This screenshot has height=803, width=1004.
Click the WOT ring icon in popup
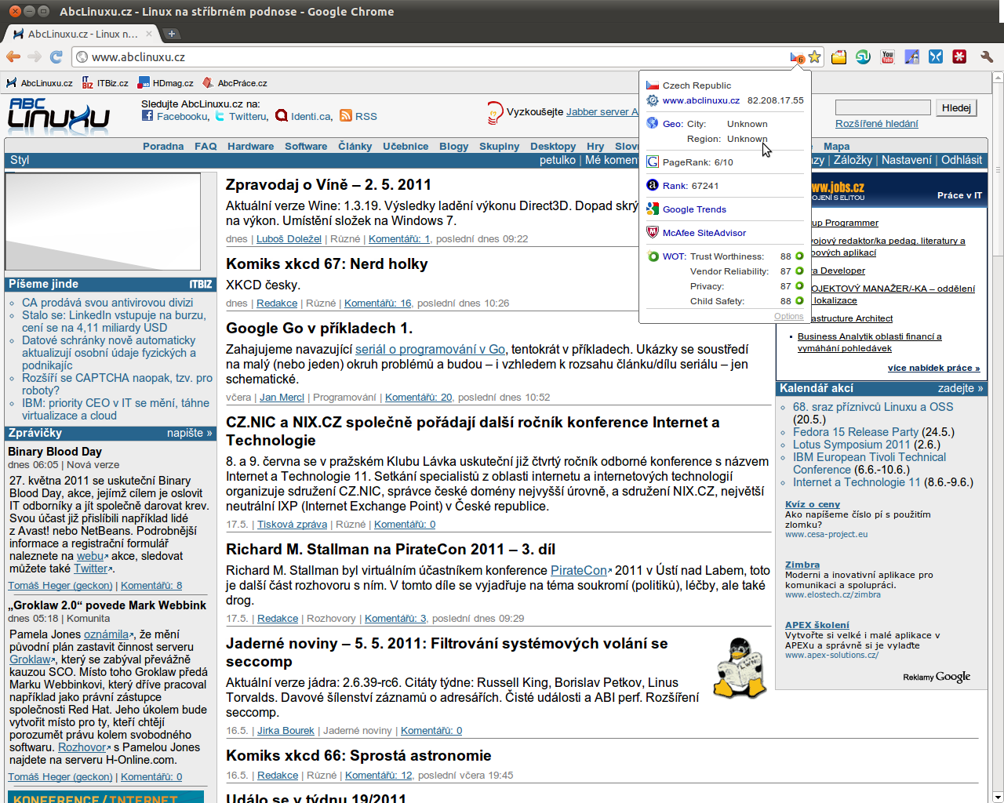tap(653, 256)
